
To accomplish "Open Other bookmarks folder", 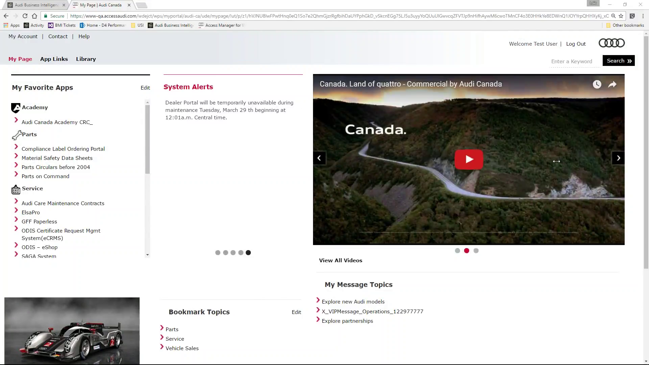I will point(625,25).
